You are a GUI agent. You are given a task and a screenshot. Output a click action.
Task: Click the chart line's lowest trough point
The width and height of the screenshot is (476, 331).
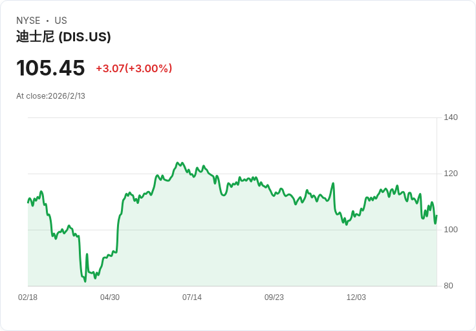click(85, 281)
